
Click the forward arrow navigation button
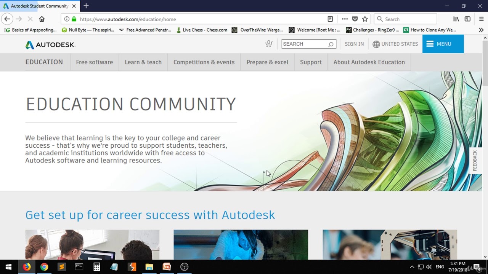pos(19,19)
